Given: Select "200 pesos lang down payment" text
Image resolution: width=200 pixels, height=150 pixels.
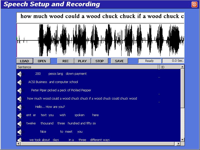Looking at the screenshot, I should (61, 74).
